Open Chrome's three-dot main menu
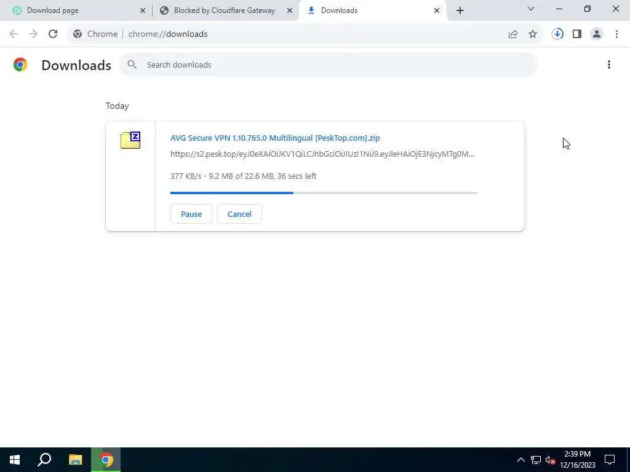 616,34
